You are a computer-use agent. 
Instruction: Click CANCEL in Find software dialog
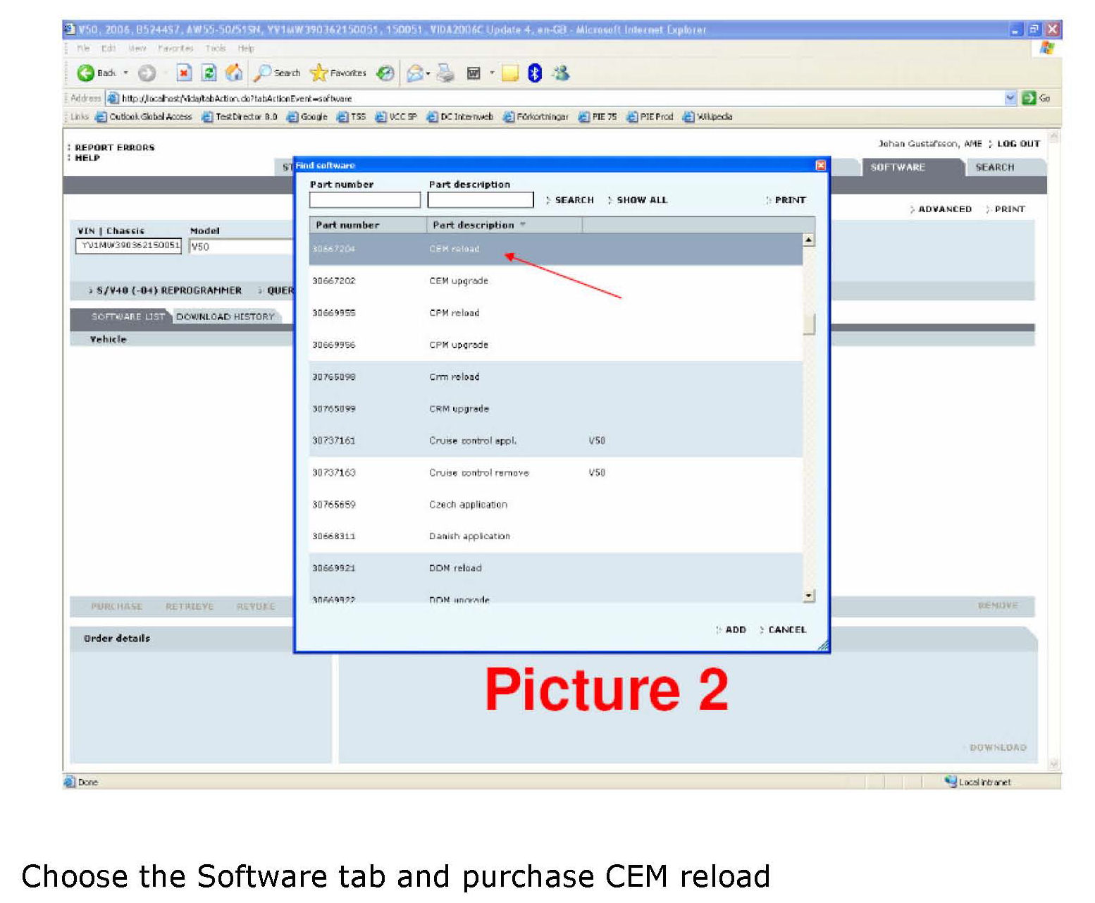786,629
